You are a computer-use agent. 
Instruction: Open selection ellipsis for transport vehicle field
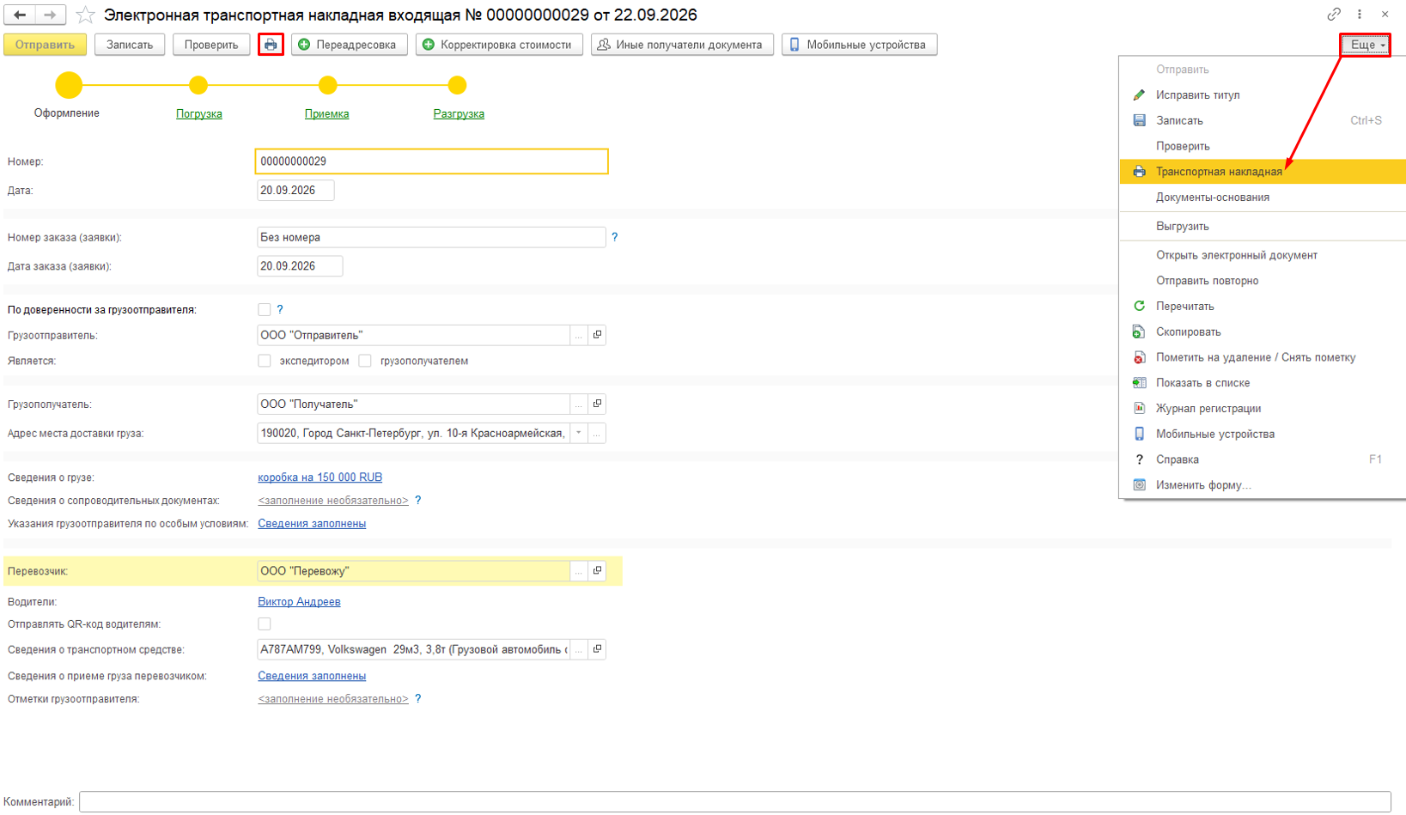(579, 649)
